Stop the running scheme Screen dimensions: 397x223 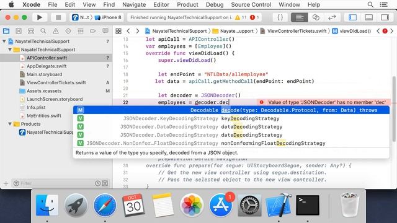click(x=58, y=17)
